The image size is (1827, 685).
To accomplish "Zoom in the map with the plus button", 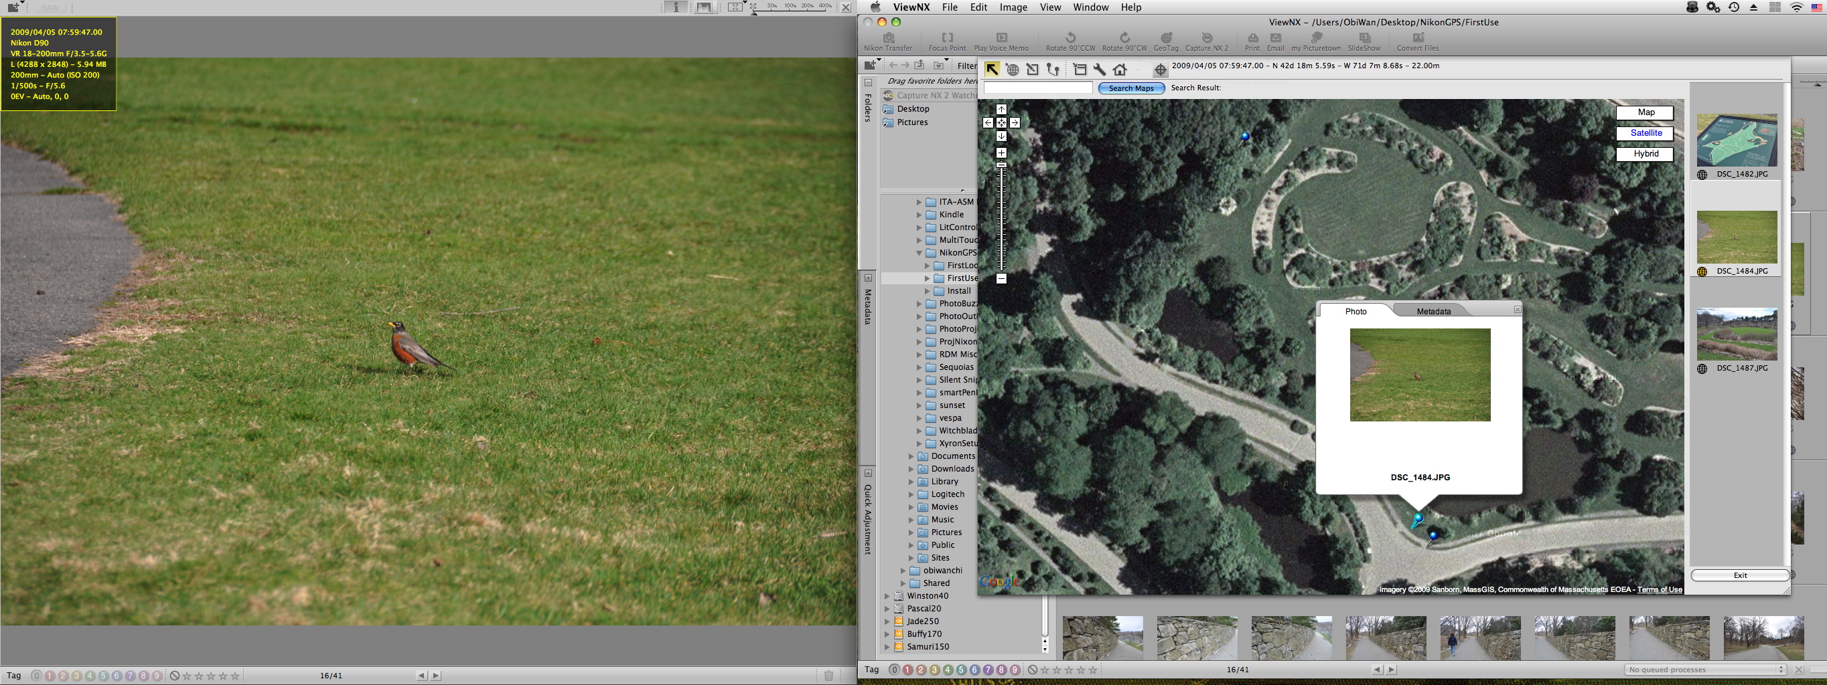I will click(x=1001, y=153).
